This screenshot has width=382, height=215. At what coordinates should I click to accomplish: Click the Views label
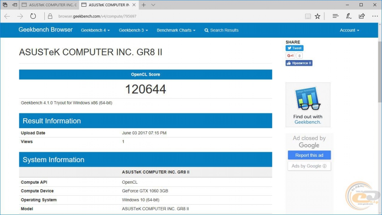27,142
